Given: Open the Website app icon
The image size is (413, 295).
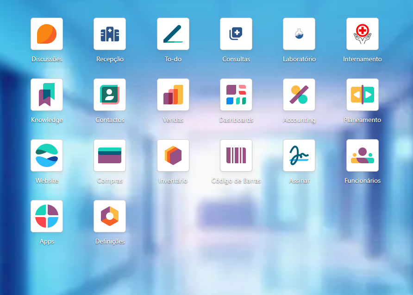Looking at the screenshot, I should [47, 155].
